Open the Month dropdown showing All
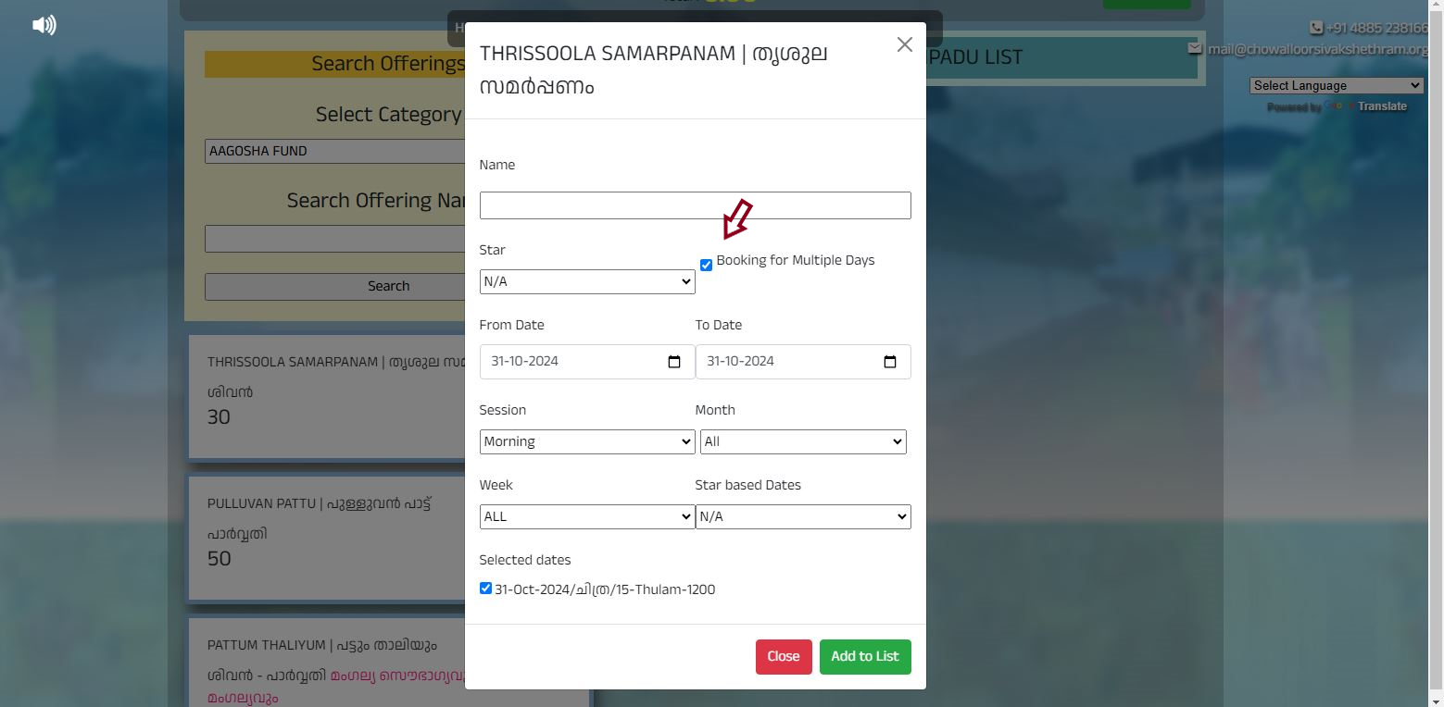The width and height of the screenshot is (1444, 707). point(803,441)
